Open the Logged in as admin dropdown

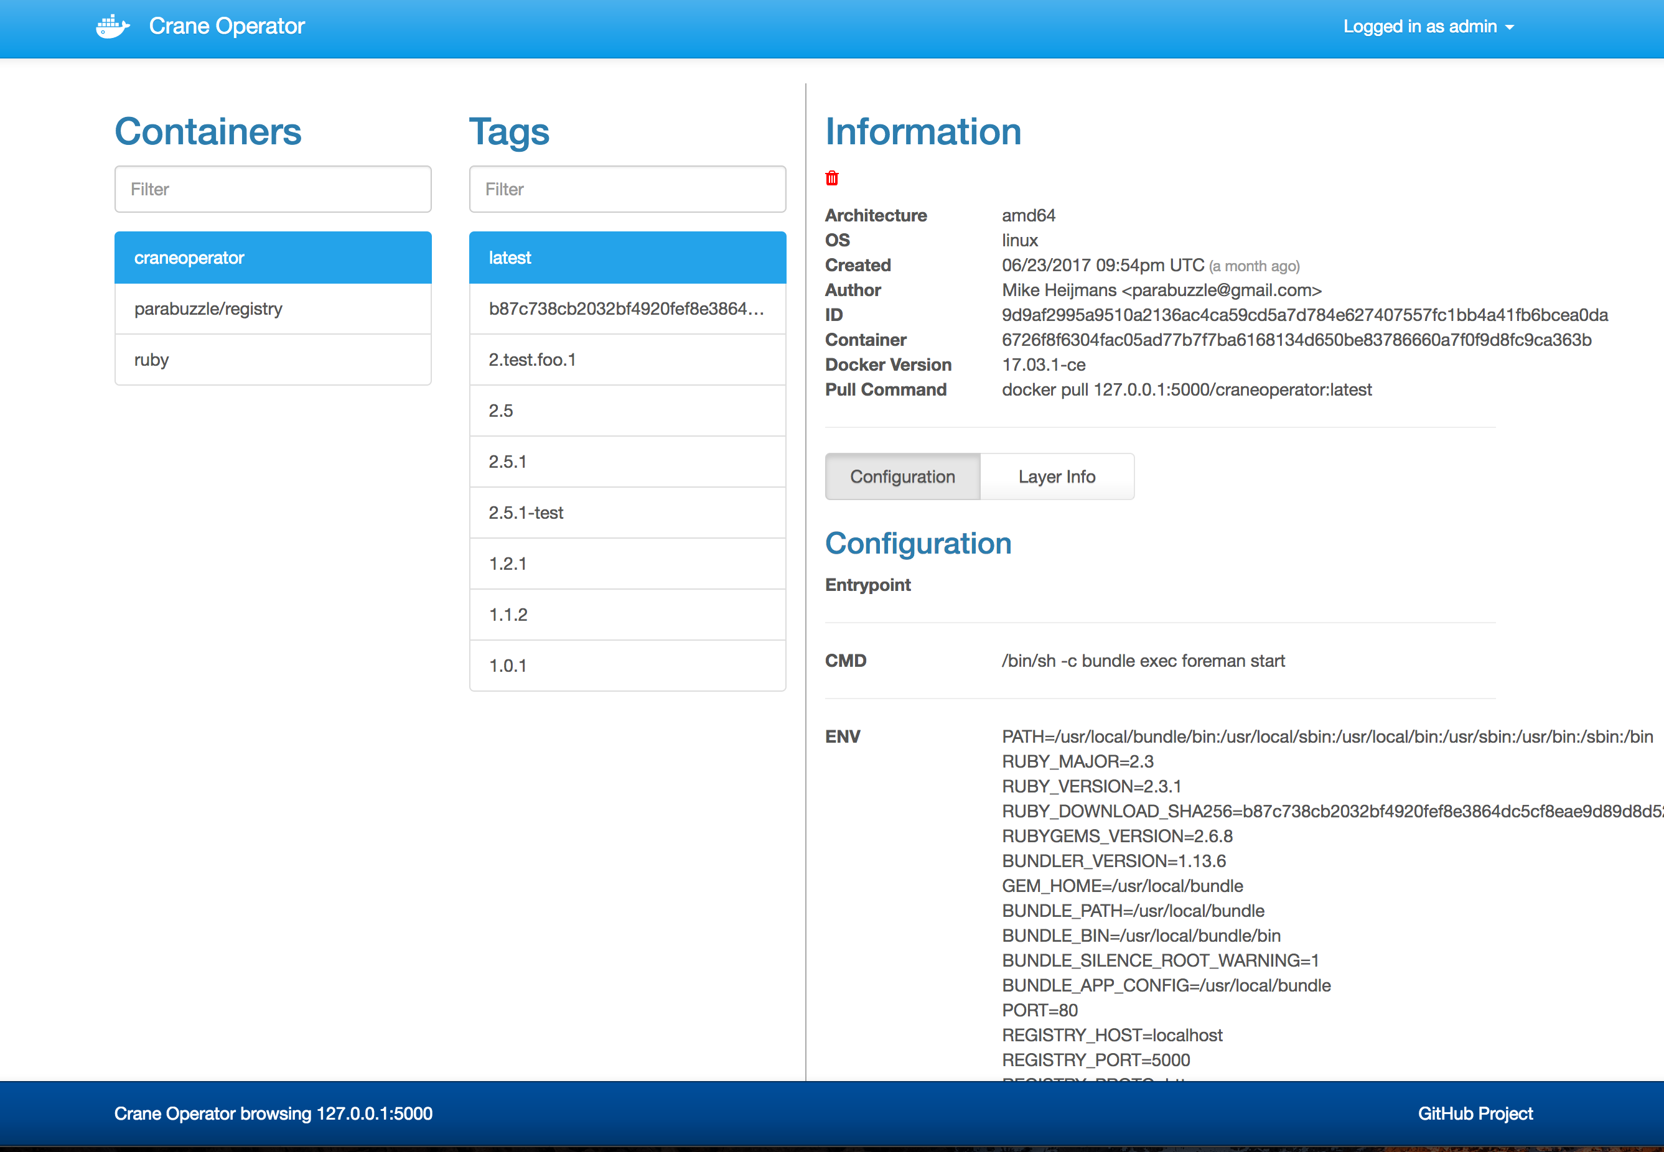(1427, 27)
